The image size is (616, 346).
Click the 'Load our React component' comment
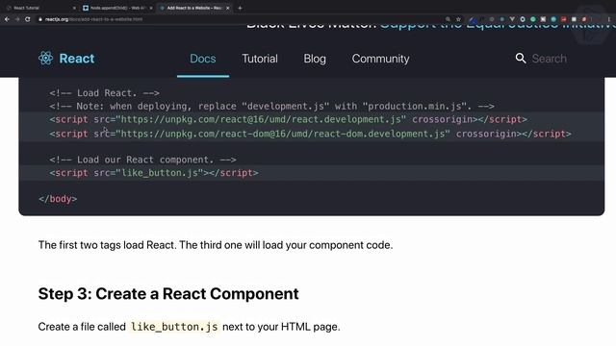pyautogui.click(x=143, y=160)
